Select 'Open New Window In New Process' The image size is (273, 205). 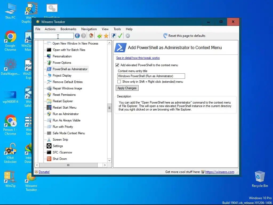pyautogui.click(x=75, y=44)
